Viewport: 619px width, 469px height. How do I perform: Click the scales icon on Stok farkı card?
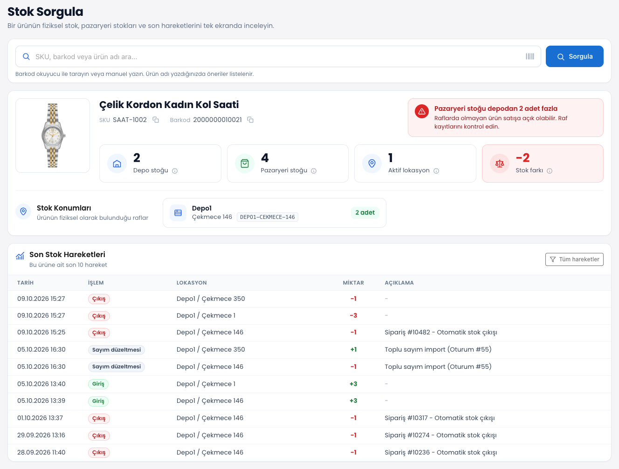pos(500,163)
